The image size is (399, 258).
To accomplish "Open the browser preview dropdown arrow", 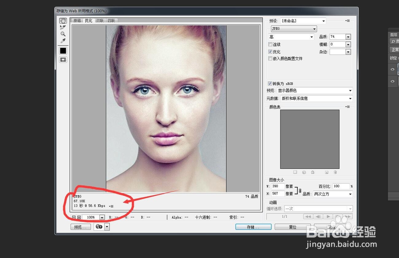I will (107, 227).
